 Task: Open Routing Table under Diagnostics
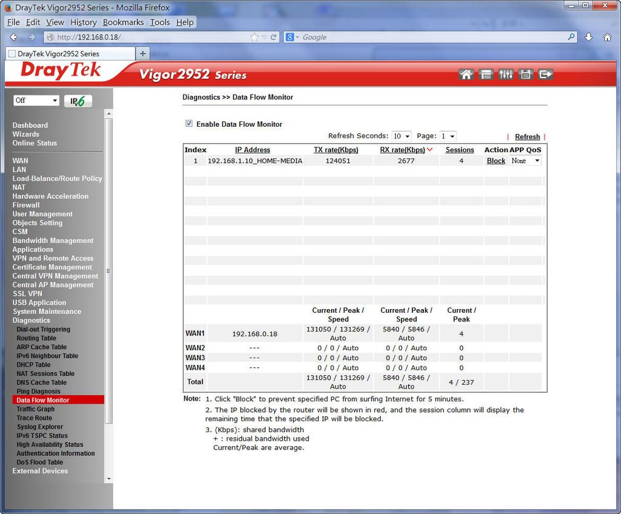pos(36,338)
